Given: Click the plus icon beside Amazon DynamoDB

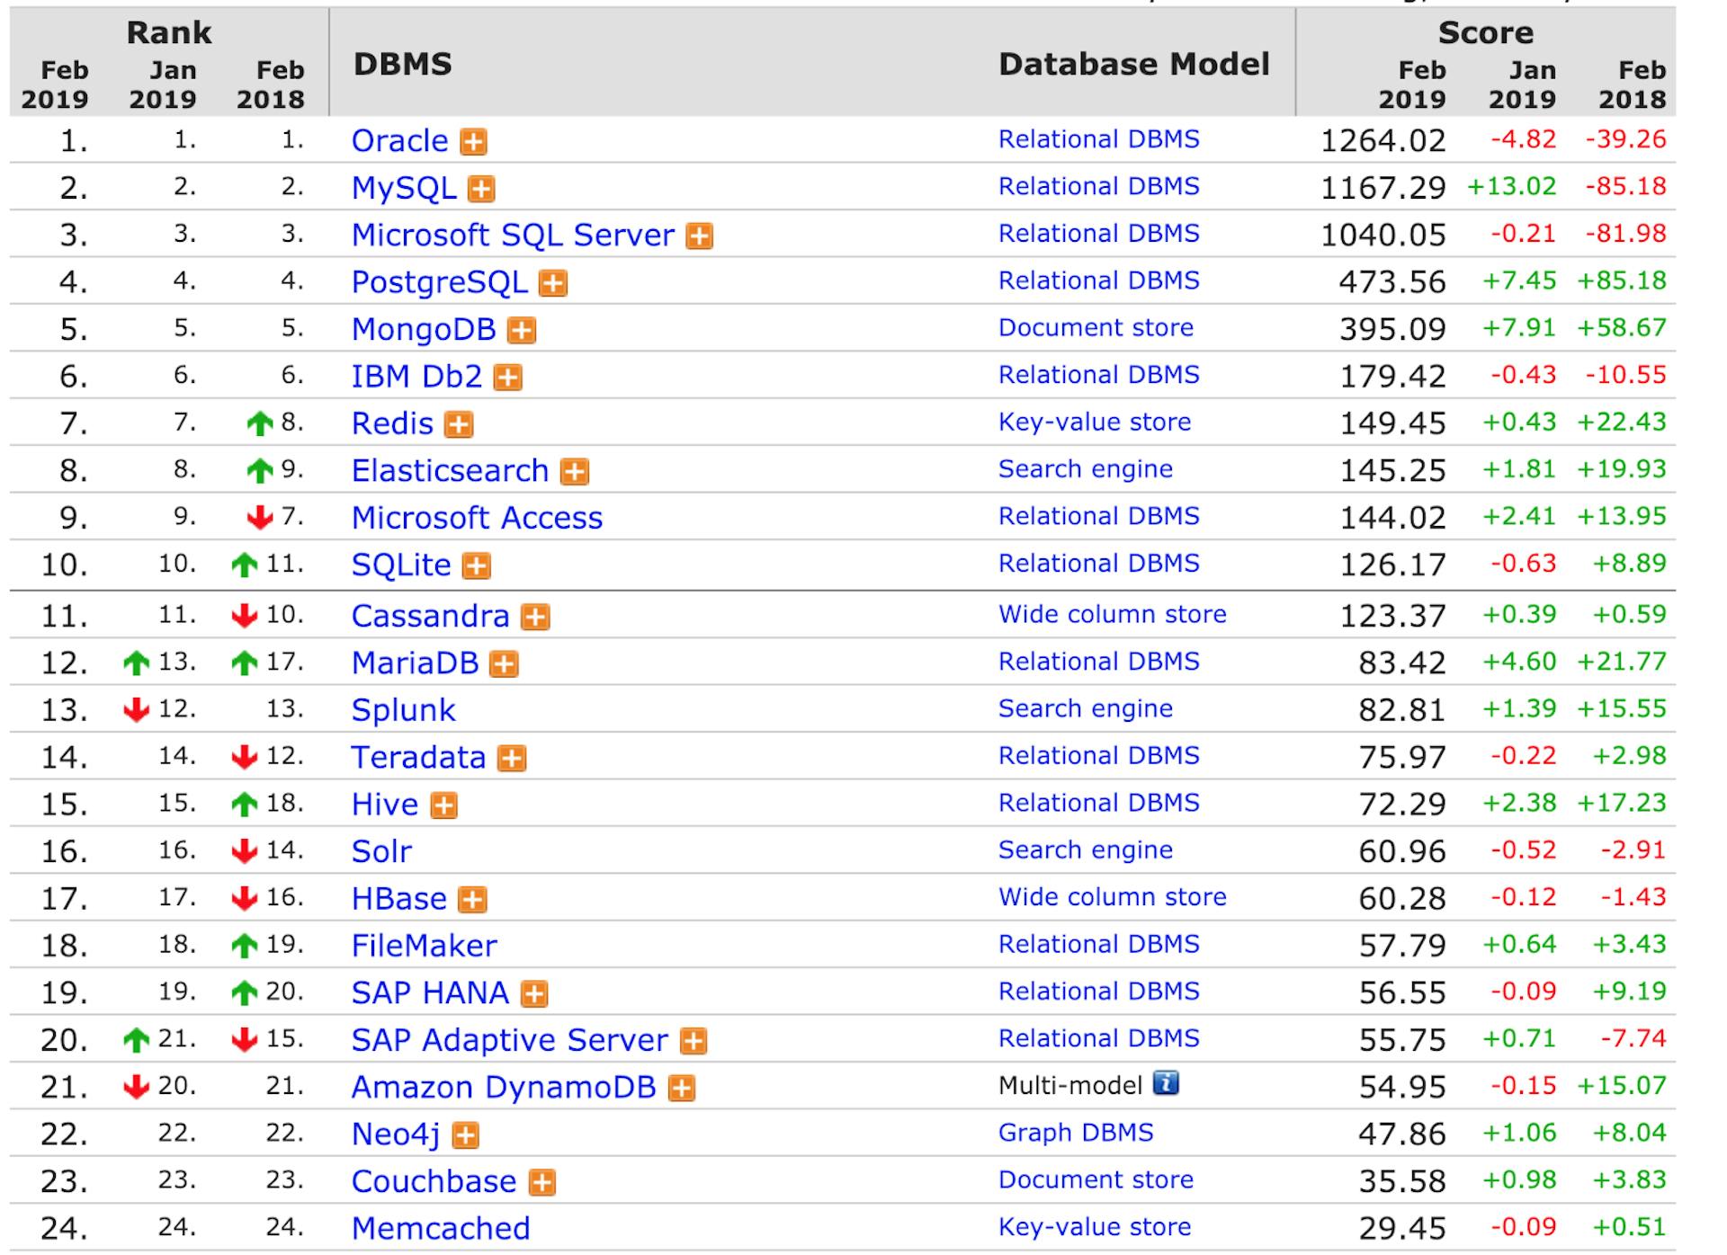Looking at the screenshot, I should [x=682, y=1089].
